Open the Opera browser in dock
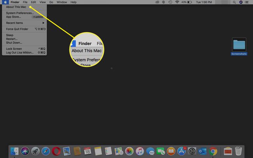Image resolution: width=253 pixels, height=158 pixels. (x=56, y=151)
